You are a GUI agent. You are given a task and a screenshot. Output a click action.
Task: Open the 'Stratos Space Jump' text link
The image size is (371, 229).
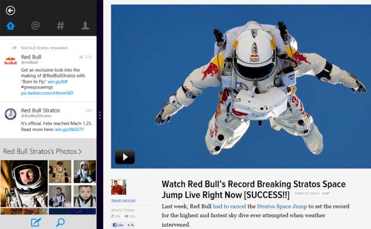pyautogui.click(x=282, y=206)
